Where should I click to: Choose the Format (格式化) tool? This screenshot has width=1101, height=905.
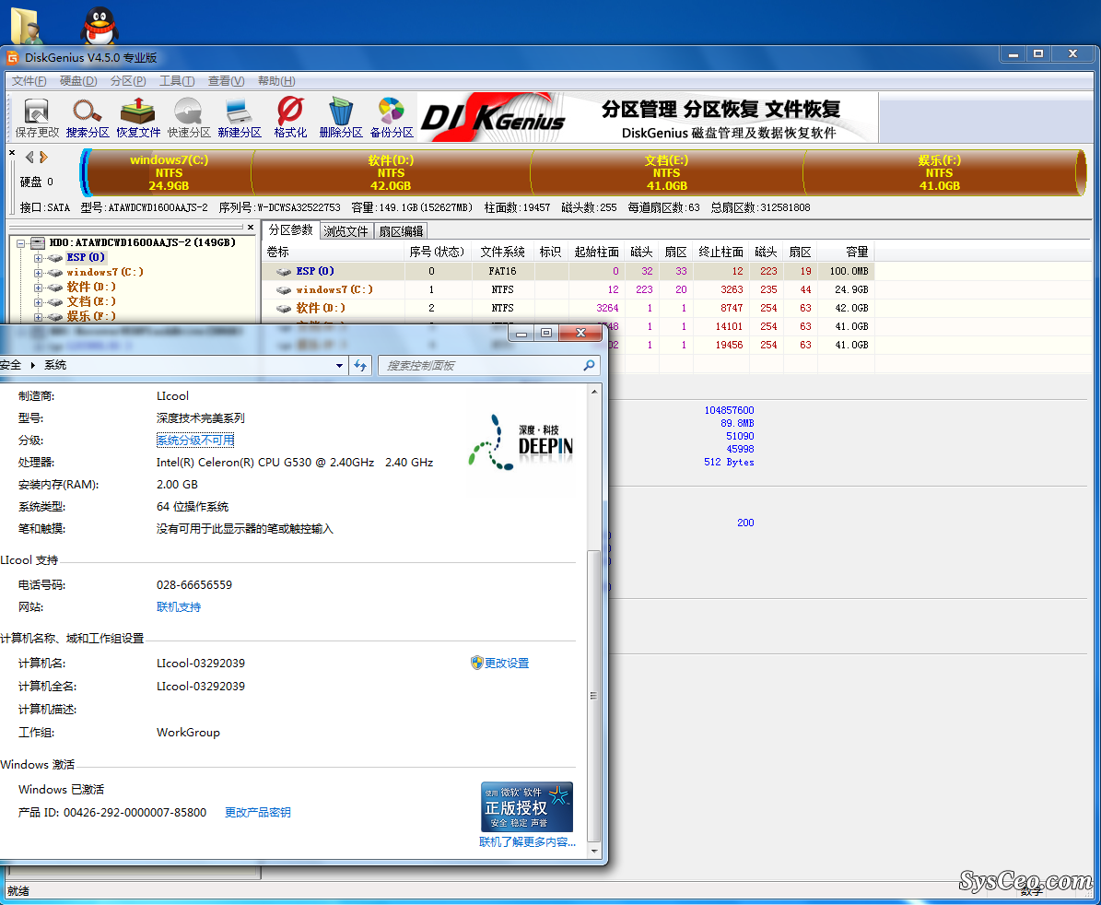tap(290, 117)
